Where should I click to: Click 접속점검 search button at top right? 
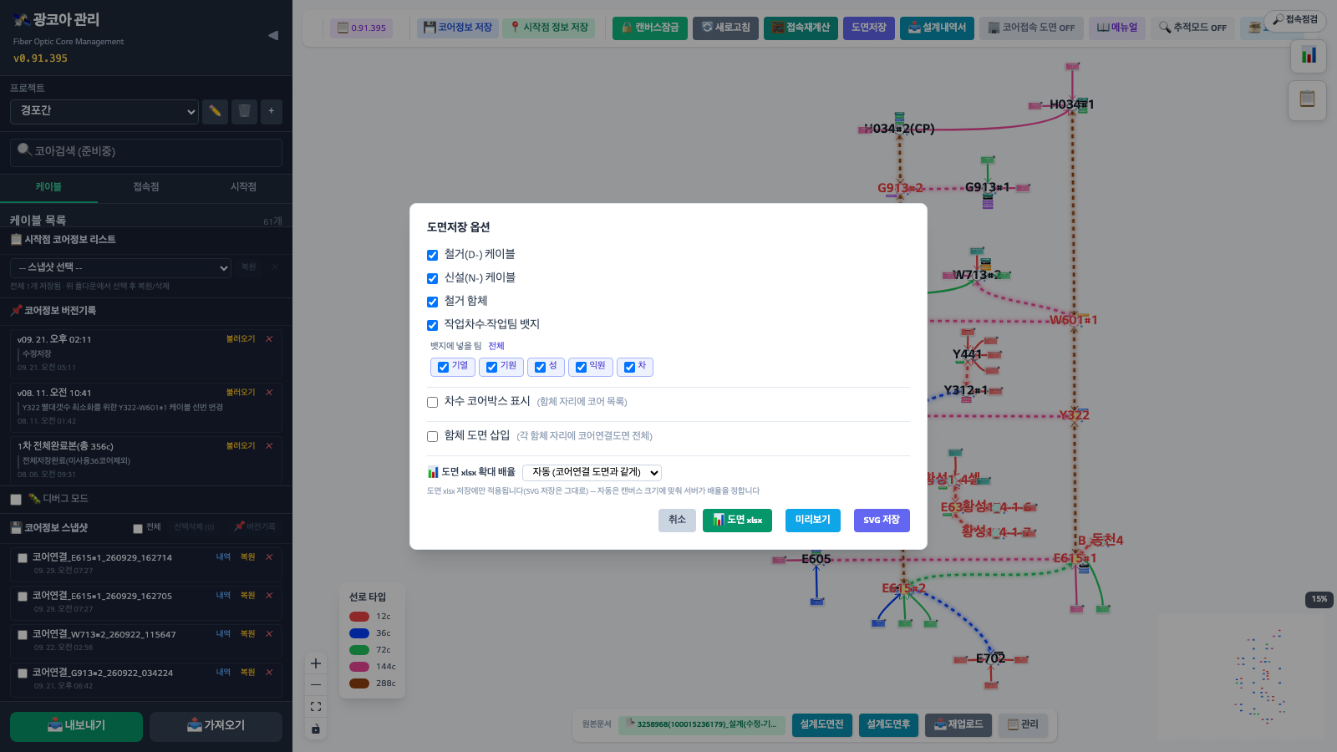click(x=1295, y=20)
